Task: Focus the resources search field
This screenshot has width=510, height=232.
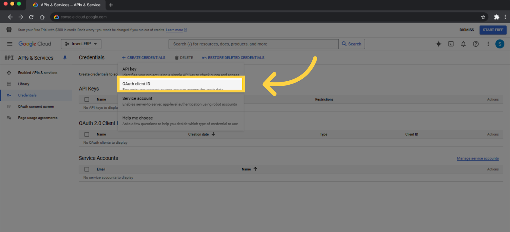Action: (253, 44)
